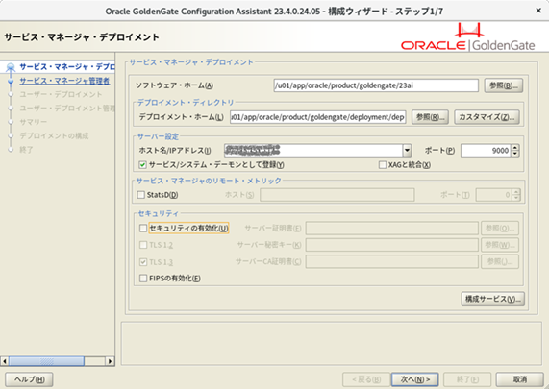Enable セキュリティの有効化 checkbox

(143, 228)
